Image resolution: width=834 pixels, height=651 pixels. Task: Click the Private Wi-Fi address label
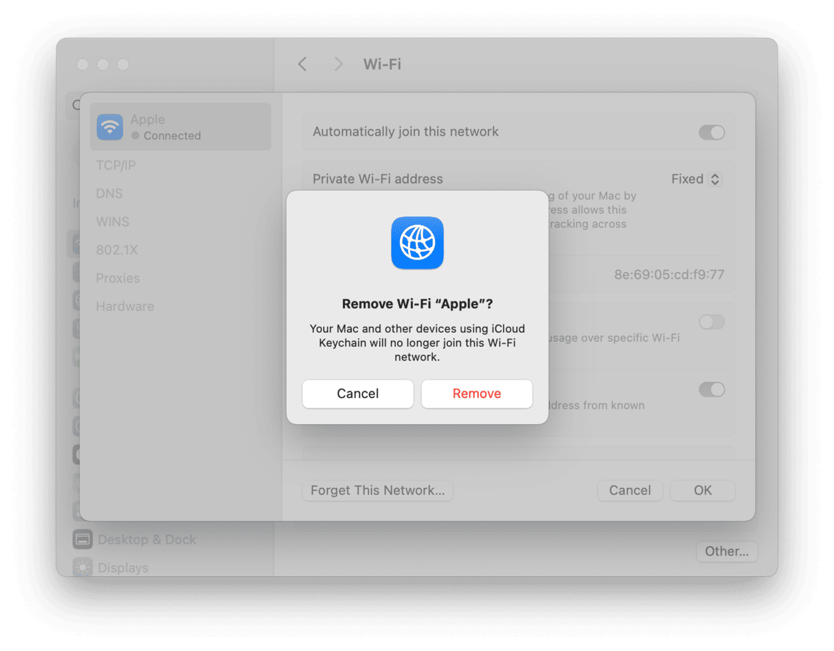pos(378,179)
